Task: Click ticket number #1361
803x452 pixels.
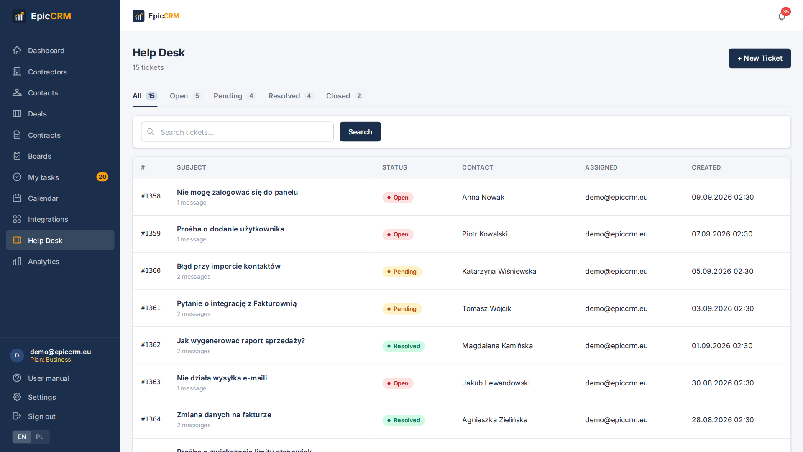Action: click(x=151, y=308)
